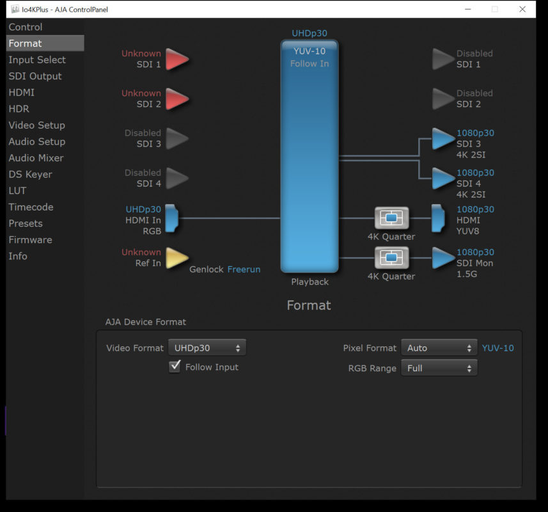Click the Freerun genlock link
Screen dimensions: 548x512
(x=244, y=269)
